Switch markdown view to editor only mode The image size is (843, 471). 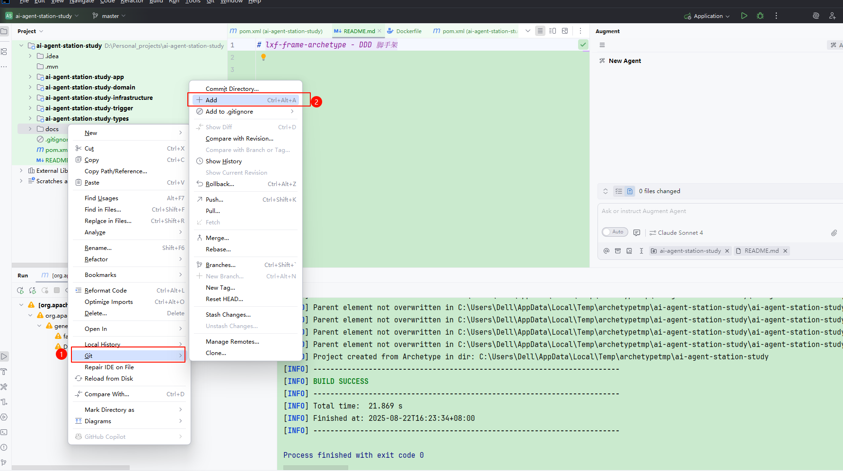(540, 31)
